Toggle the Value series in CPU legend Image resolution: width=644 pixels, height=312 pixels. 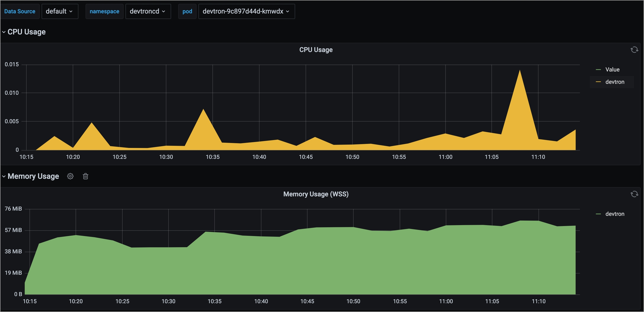612,70
